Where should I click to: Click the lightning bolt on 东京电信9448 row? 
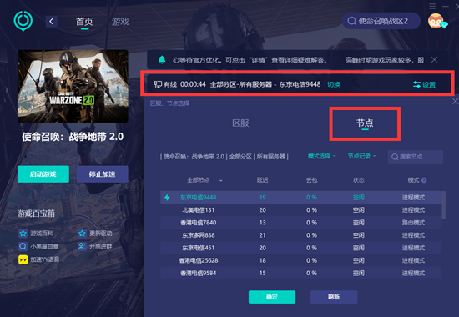coord(167,197)
